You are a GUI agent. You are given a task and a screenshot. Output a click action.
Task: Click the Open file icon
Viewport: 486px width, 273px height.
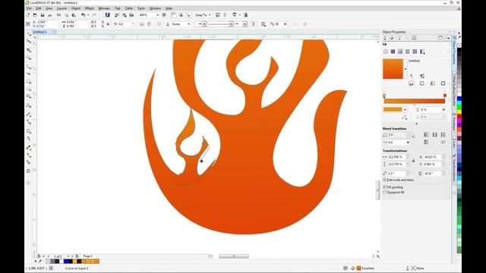point(35,15)
